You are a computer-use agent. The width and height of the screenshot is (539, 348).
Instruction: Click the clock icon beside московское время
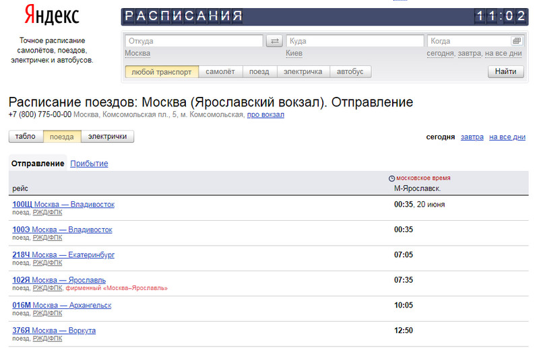[x=391, y=178]
